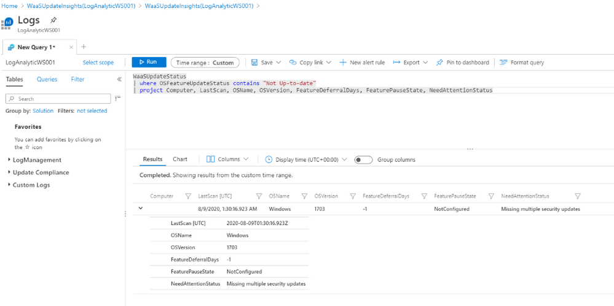Filter the FeatureDeferralDays column
The height and width of the screenshot is (306, 614).
[424, 196]
